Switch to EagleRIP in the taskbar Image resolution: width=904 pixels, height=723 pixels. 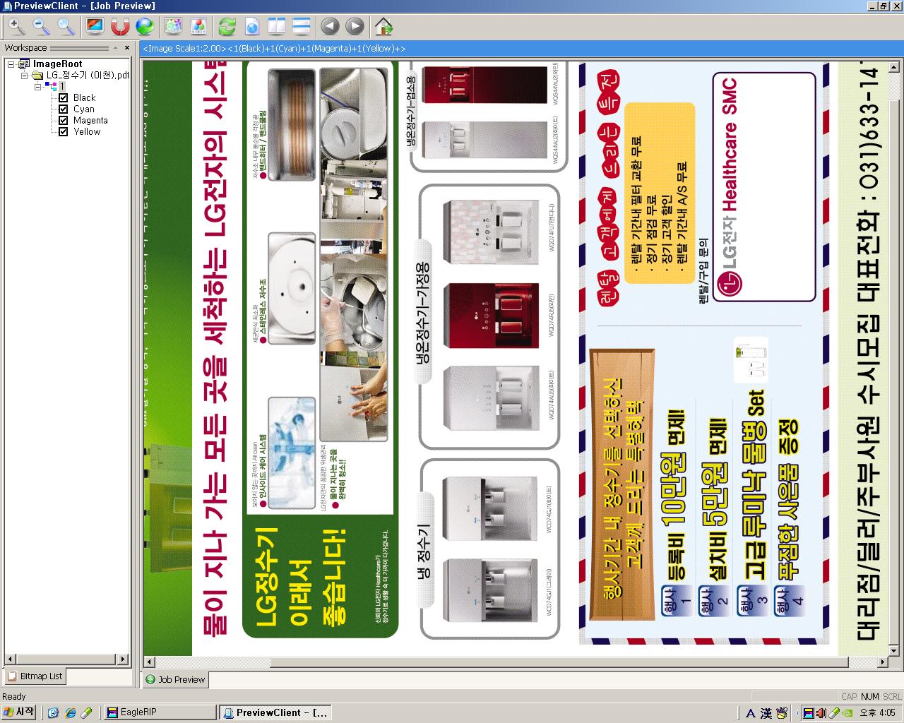point(159,712)
